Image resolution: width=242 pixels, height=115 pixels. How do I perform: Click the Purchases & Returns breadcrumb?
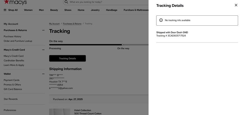tap(72, 24)
